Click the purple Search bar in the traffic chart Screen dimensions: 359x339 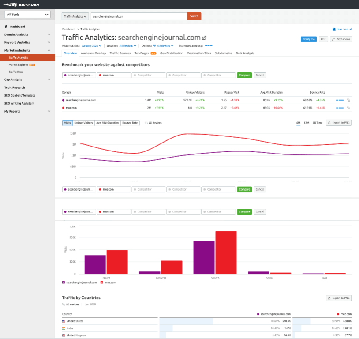coord(204,257)
